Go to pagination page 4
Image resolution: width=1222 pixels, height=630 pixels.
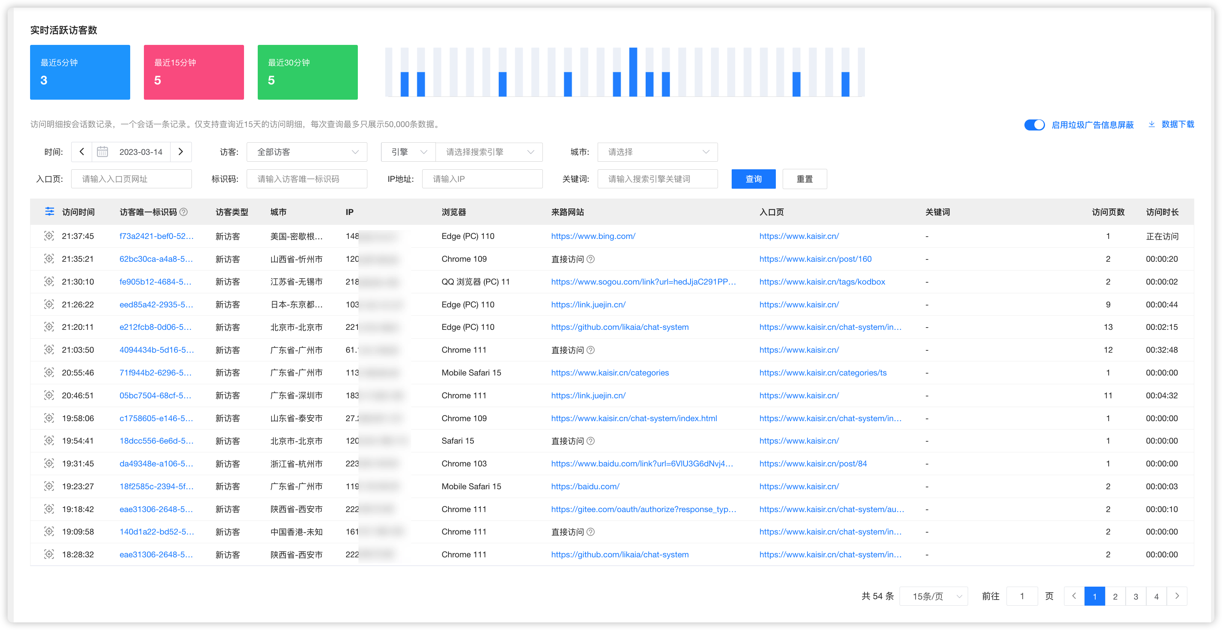(x=1157, y=597)
